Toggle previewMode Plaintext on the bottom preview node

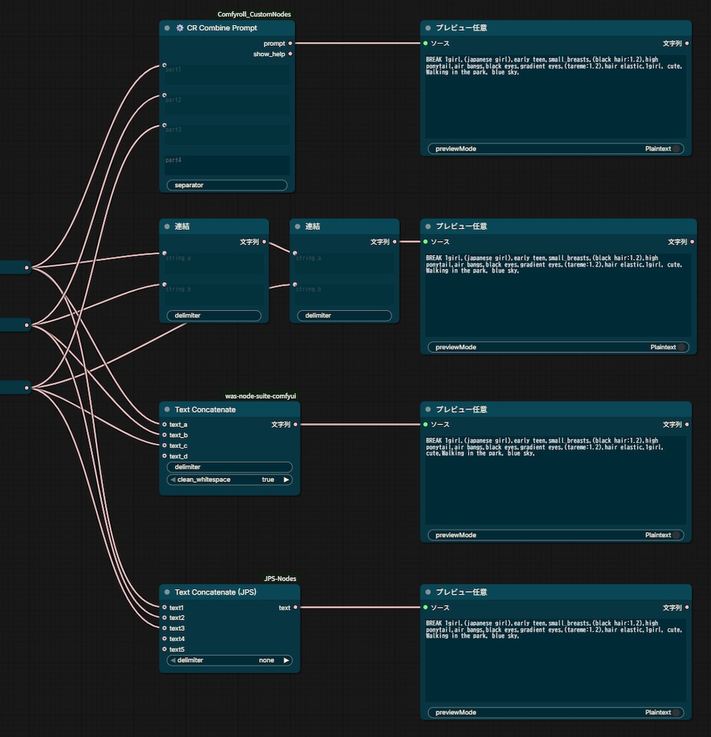tap(556, 712)
